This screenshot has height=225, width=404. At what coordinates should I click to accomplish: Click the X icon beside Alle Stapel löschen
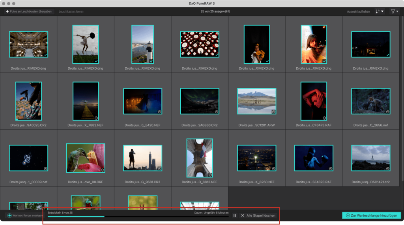point(243,216)
